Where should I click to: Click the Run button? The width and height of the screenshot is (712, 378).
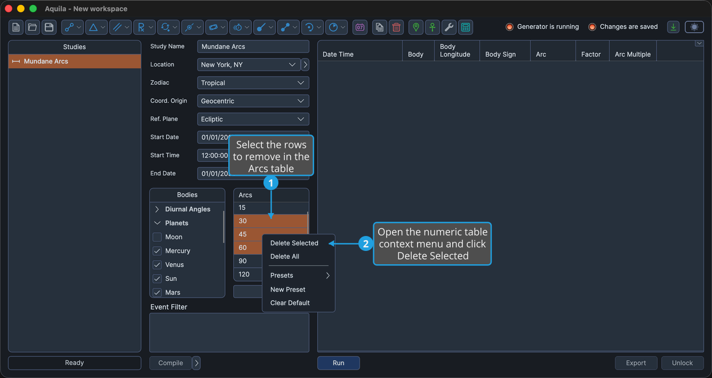click(x=339, y=363)
